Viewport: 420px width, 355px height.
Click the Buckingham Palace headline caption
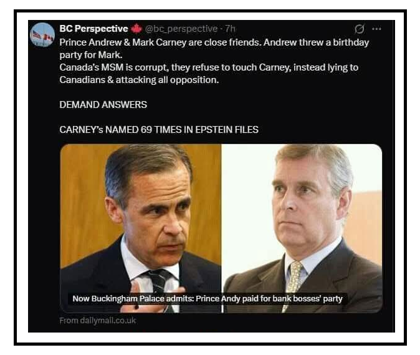[x=208, y=298]
